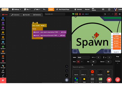The width and height of the screenshot is (122, 91).
Task: Open the first play sound dropdown
Action: tap(50, 32)
